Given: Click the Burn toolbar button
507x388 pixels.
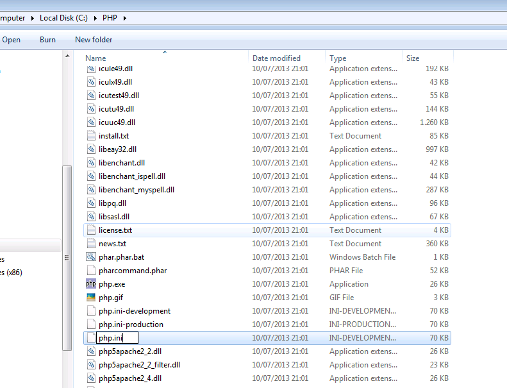Looking at the screenshot, I should tap(47, 40).
